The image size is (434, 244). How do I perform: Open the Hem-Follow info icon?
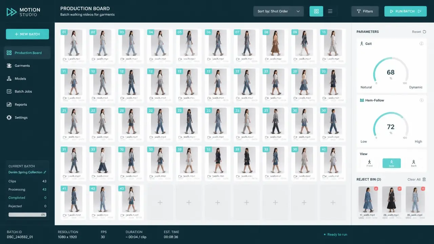pos(421,100)
